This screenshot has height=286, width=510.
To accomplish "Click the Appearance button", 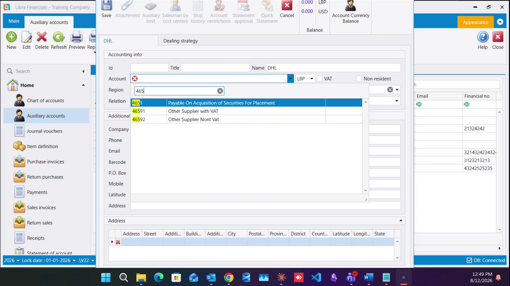I will pyautogui.click(x=475, y=22).
